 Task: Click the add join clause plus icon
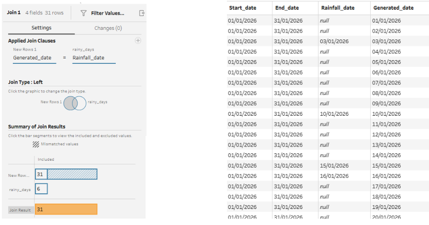[138, 41]
